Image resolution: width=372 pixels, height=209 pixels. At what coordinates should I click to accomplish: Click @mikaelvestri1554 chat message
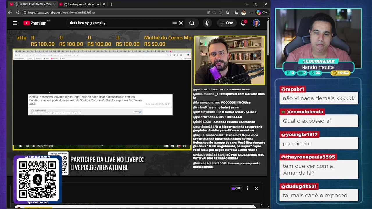pyautogui.click(x=227, y=165)
